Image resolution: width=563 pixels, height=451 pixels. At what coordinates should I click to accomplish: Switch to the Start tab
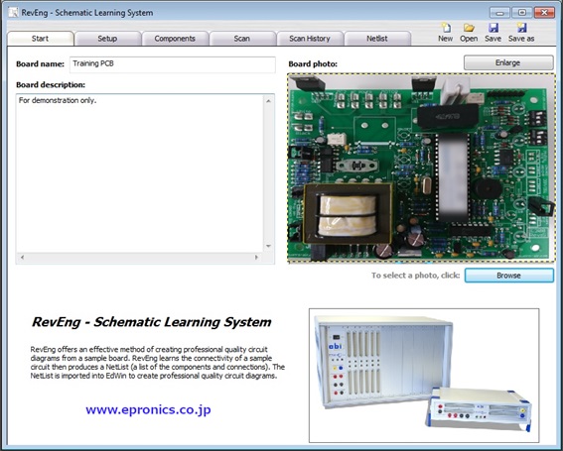(40, 39)
